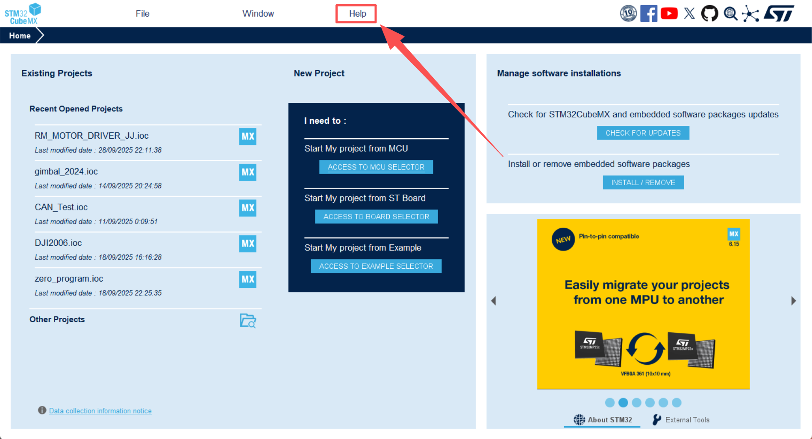Show next banner with right arrow

pyautogui.click(x=794, y=301)
